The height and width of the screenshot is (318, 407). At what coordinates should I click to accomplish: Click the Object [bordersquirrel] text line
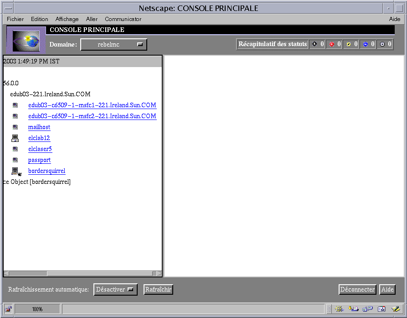pyautogui.click(x=41, y=182)
